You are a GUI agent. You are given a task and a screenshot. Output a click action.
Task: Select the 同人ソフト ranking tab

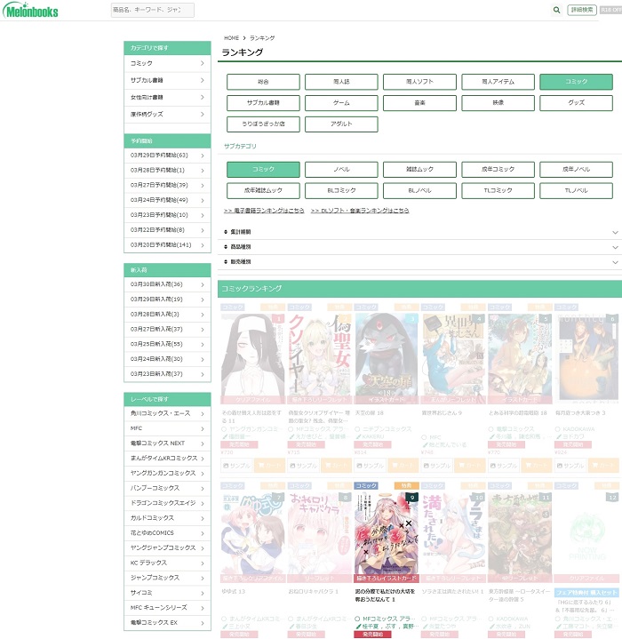click(x=419, y=82)
